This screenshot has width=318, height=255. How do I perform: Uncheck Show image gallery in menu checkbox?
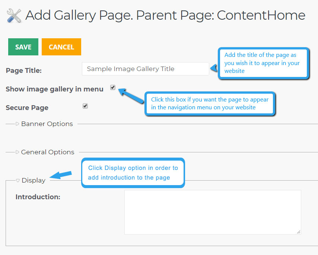point(113,87)
